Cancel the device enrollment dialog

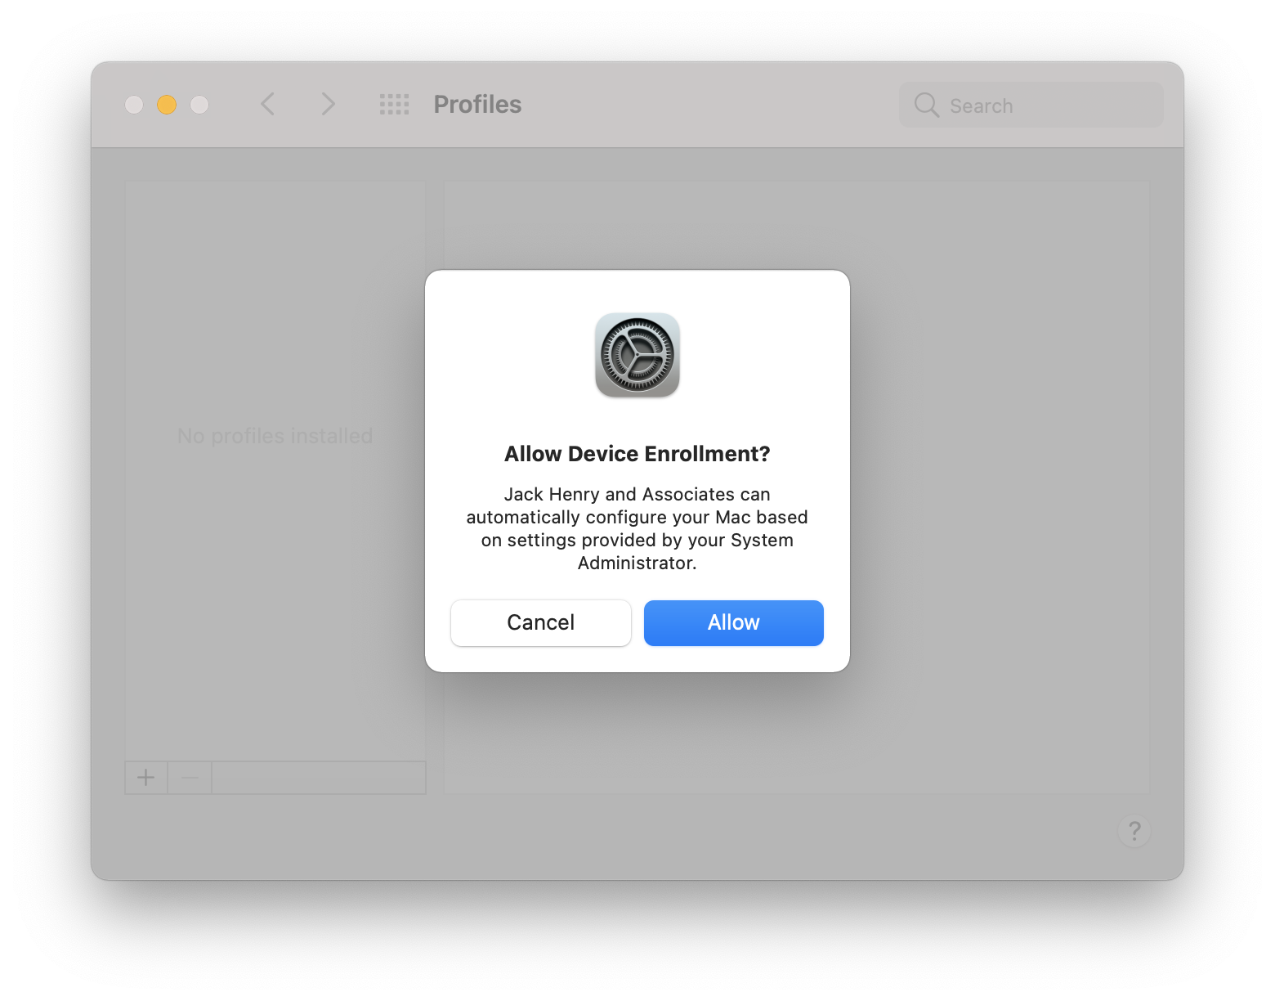point(540,622)
